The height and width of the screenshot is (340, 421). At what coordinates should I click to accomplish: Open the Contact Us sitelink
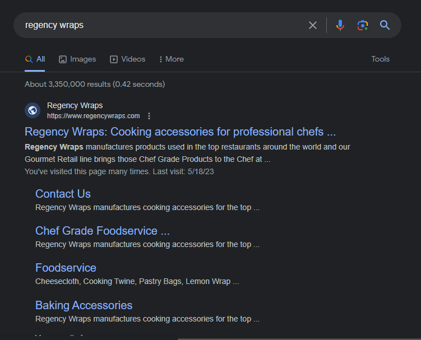63,194
